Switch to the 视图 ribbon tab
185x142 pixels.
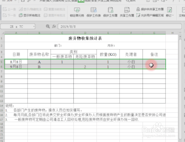click(87, 1)
